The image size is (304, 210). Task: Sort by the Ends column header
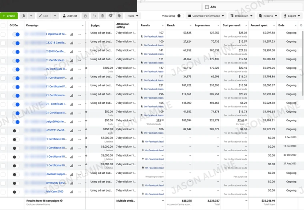click(x=287, y=26)
